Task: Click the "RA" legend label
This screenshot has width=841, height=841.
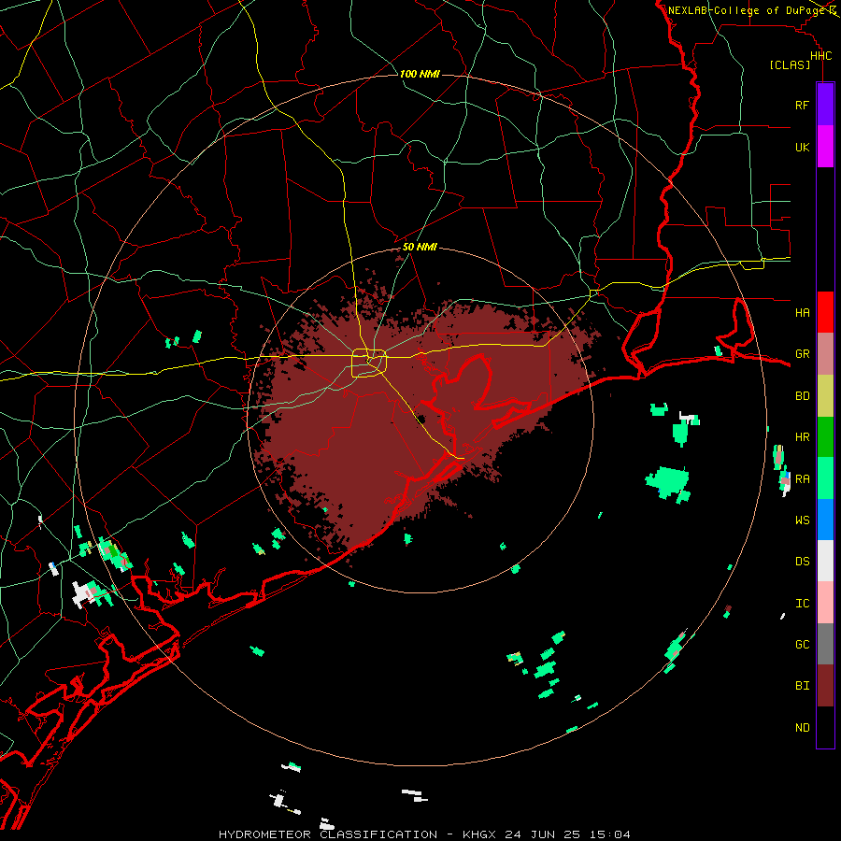Action: (x=802, y=479)
